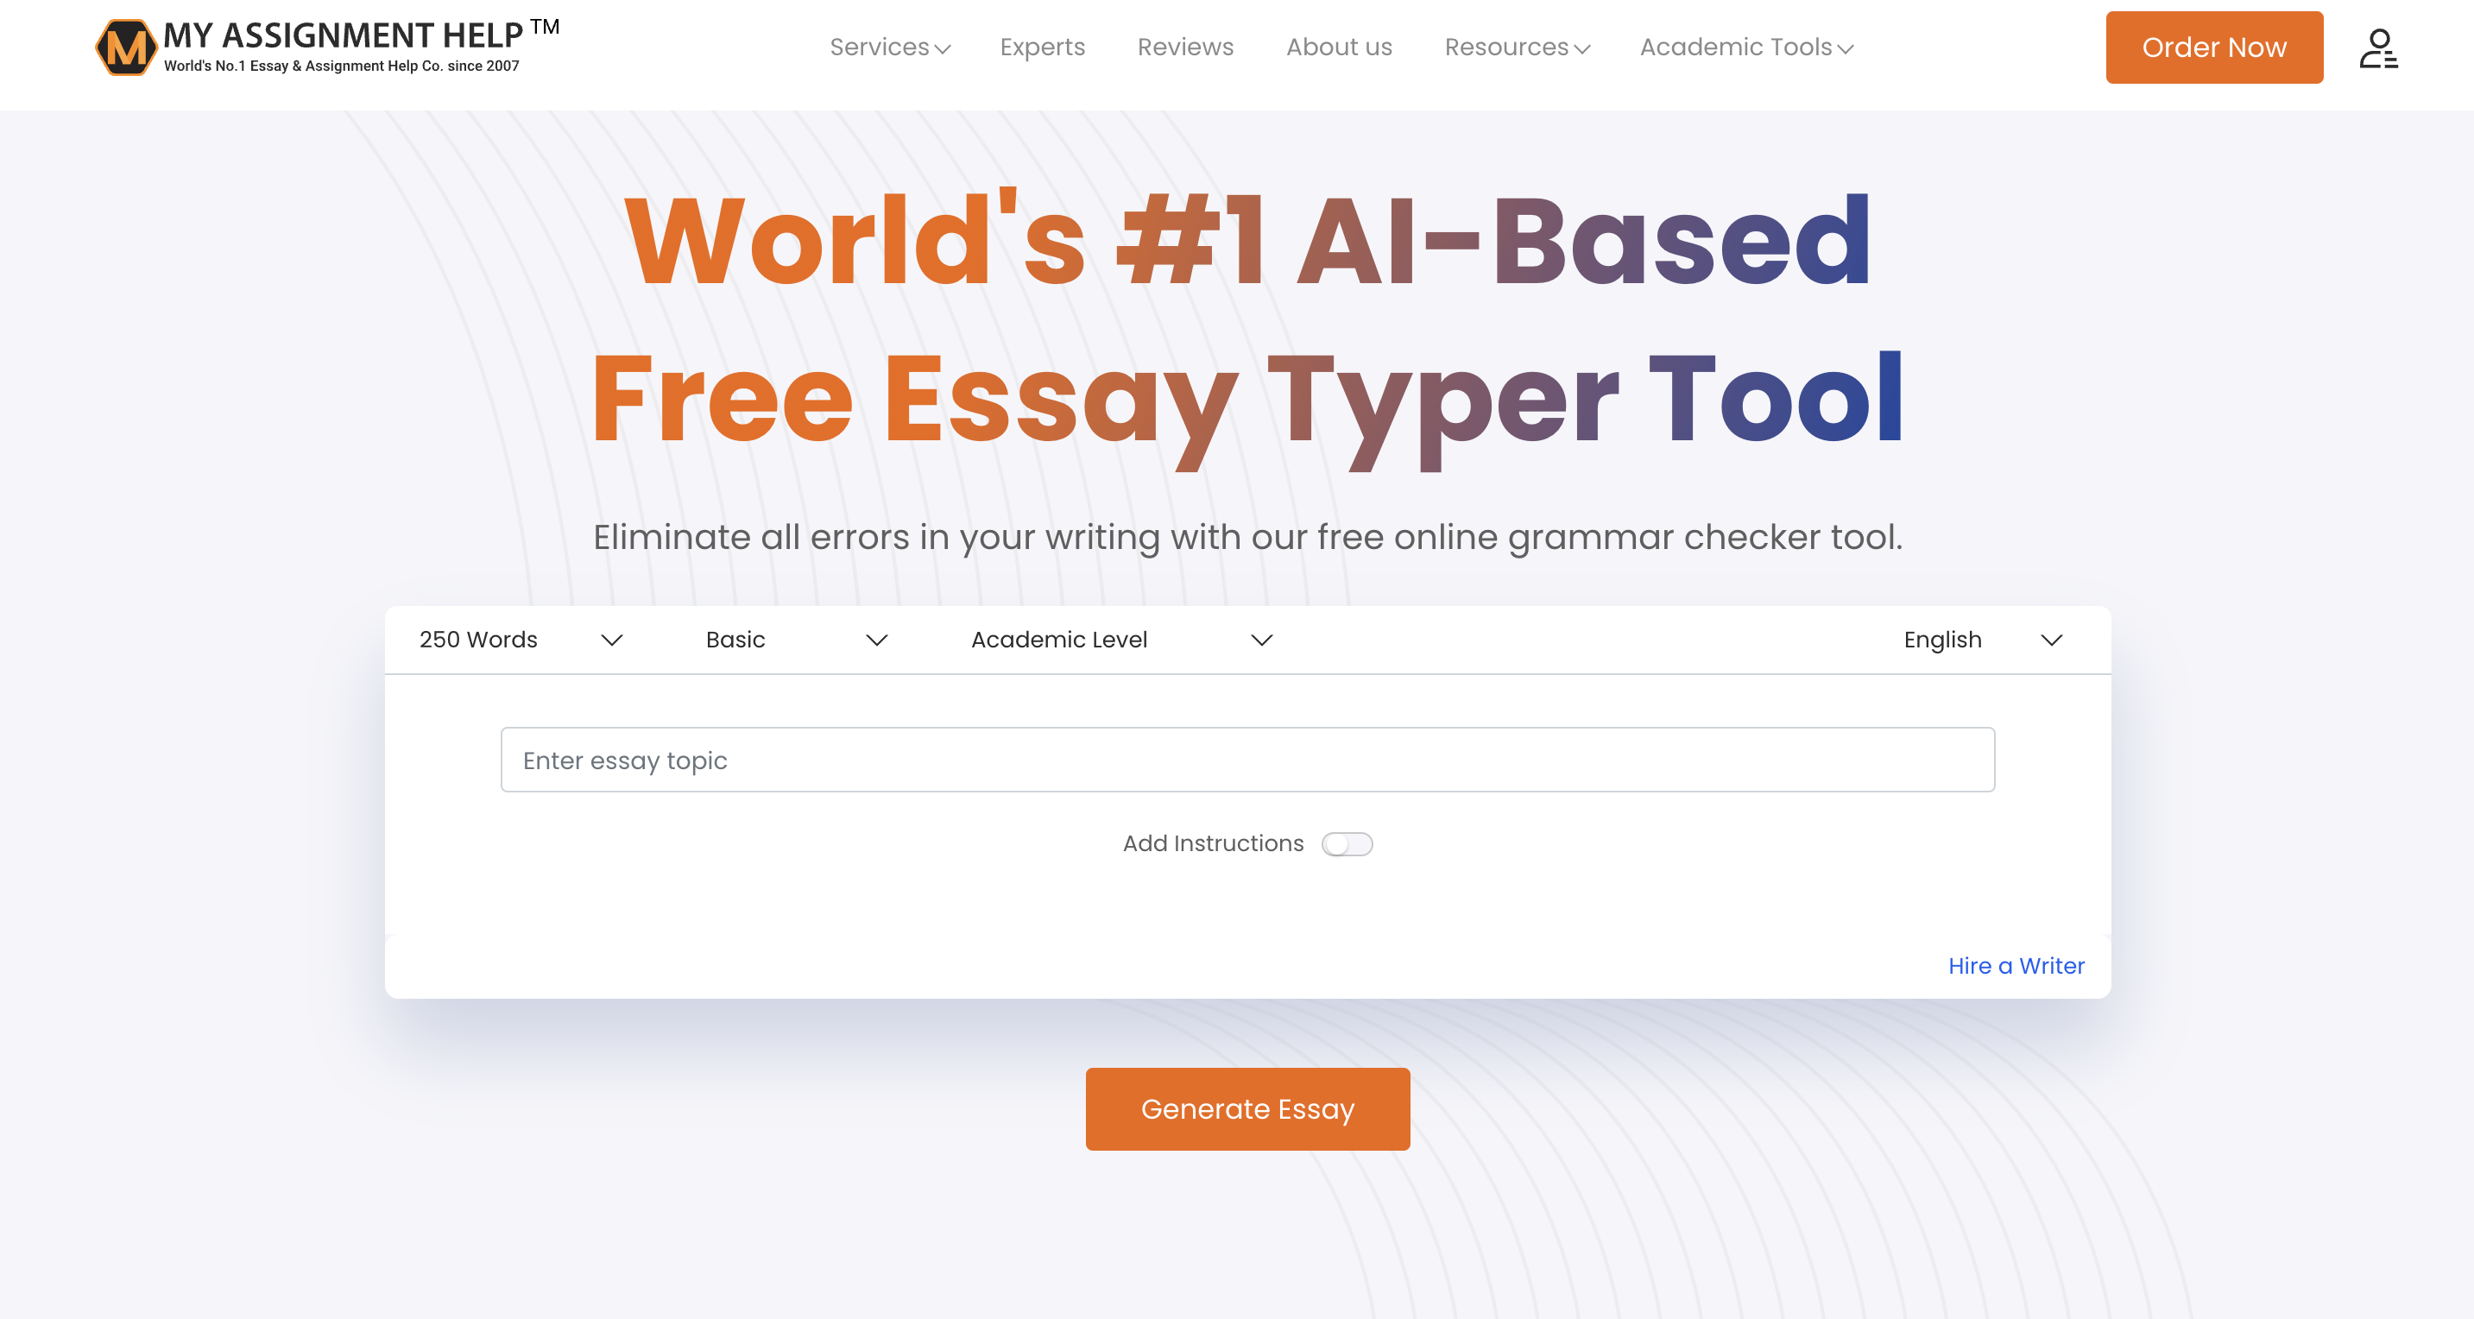Enable the Add Instructions switch

[1347, 843]
